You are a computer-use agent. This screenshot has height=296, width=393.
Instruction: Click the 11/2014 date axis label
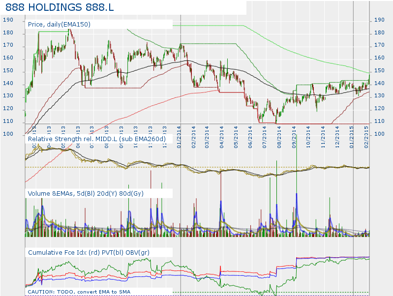pyautogui.click(x=323, y=137)
